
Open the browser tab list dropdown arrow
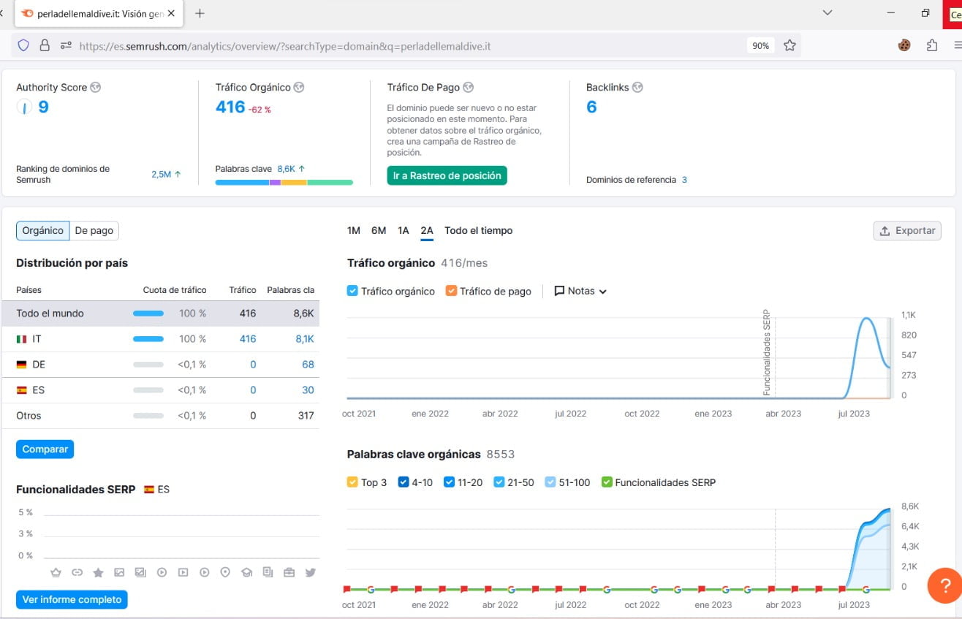827,13
